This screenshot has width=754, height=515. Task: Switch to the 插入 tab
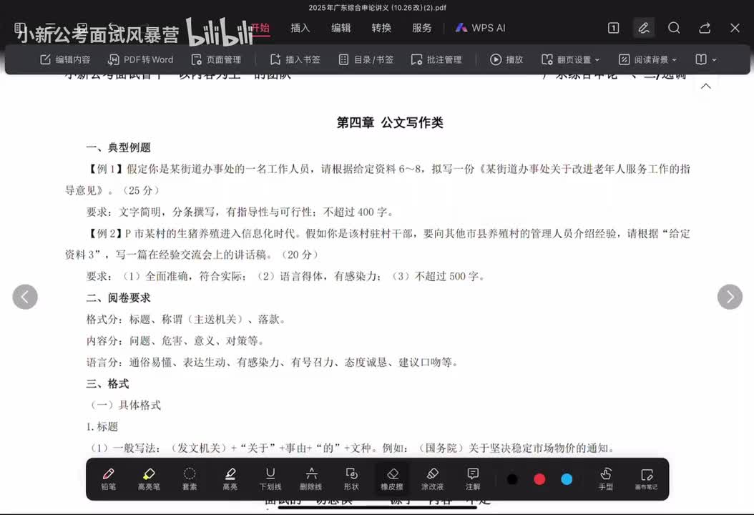[300, 28]
